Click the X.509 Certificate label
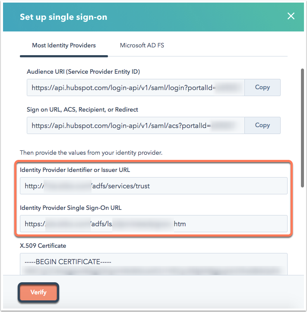 tap(43, 246)
